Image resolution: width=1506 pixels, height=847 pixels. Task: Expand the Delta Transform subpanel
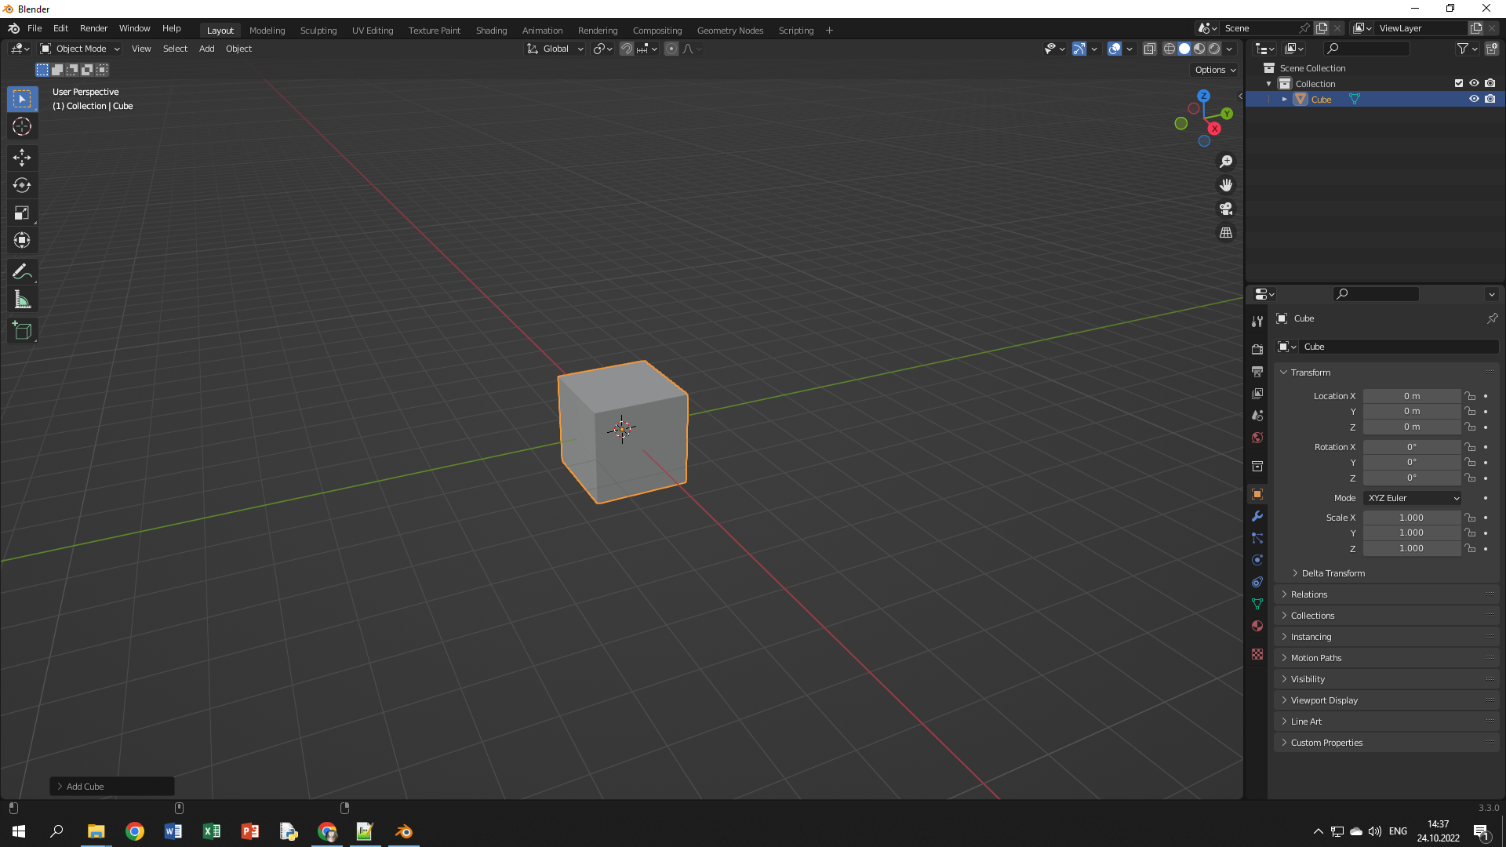coord(1333,573)
